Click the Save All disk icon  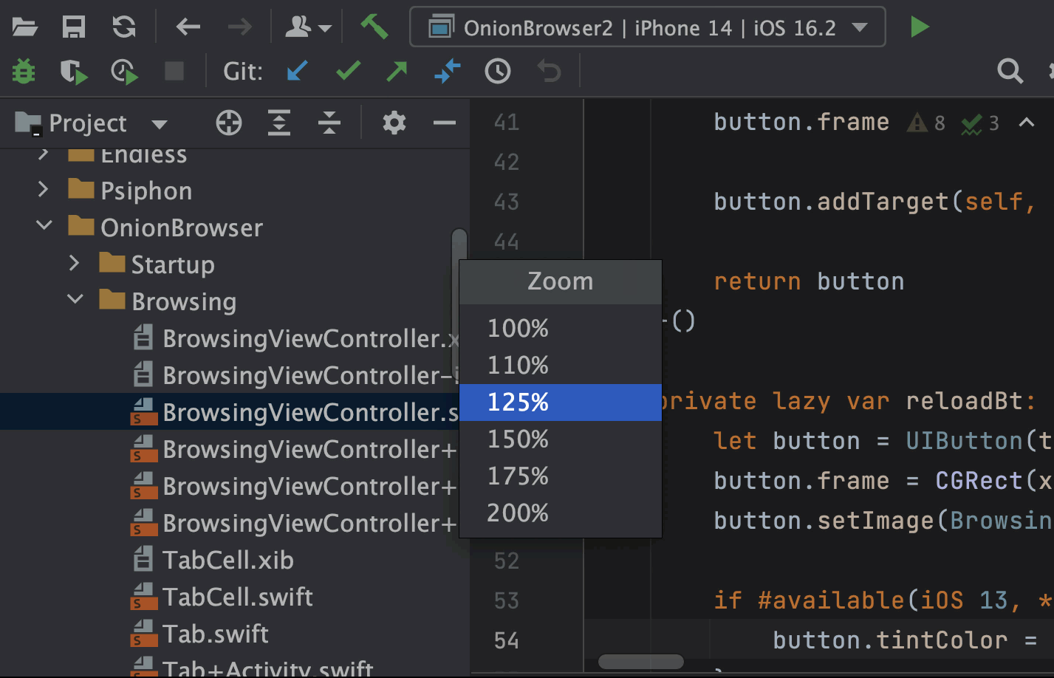click(74, 27)
